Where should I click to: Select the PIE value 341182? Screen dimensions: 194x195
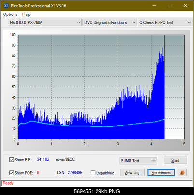click(43, 159)
